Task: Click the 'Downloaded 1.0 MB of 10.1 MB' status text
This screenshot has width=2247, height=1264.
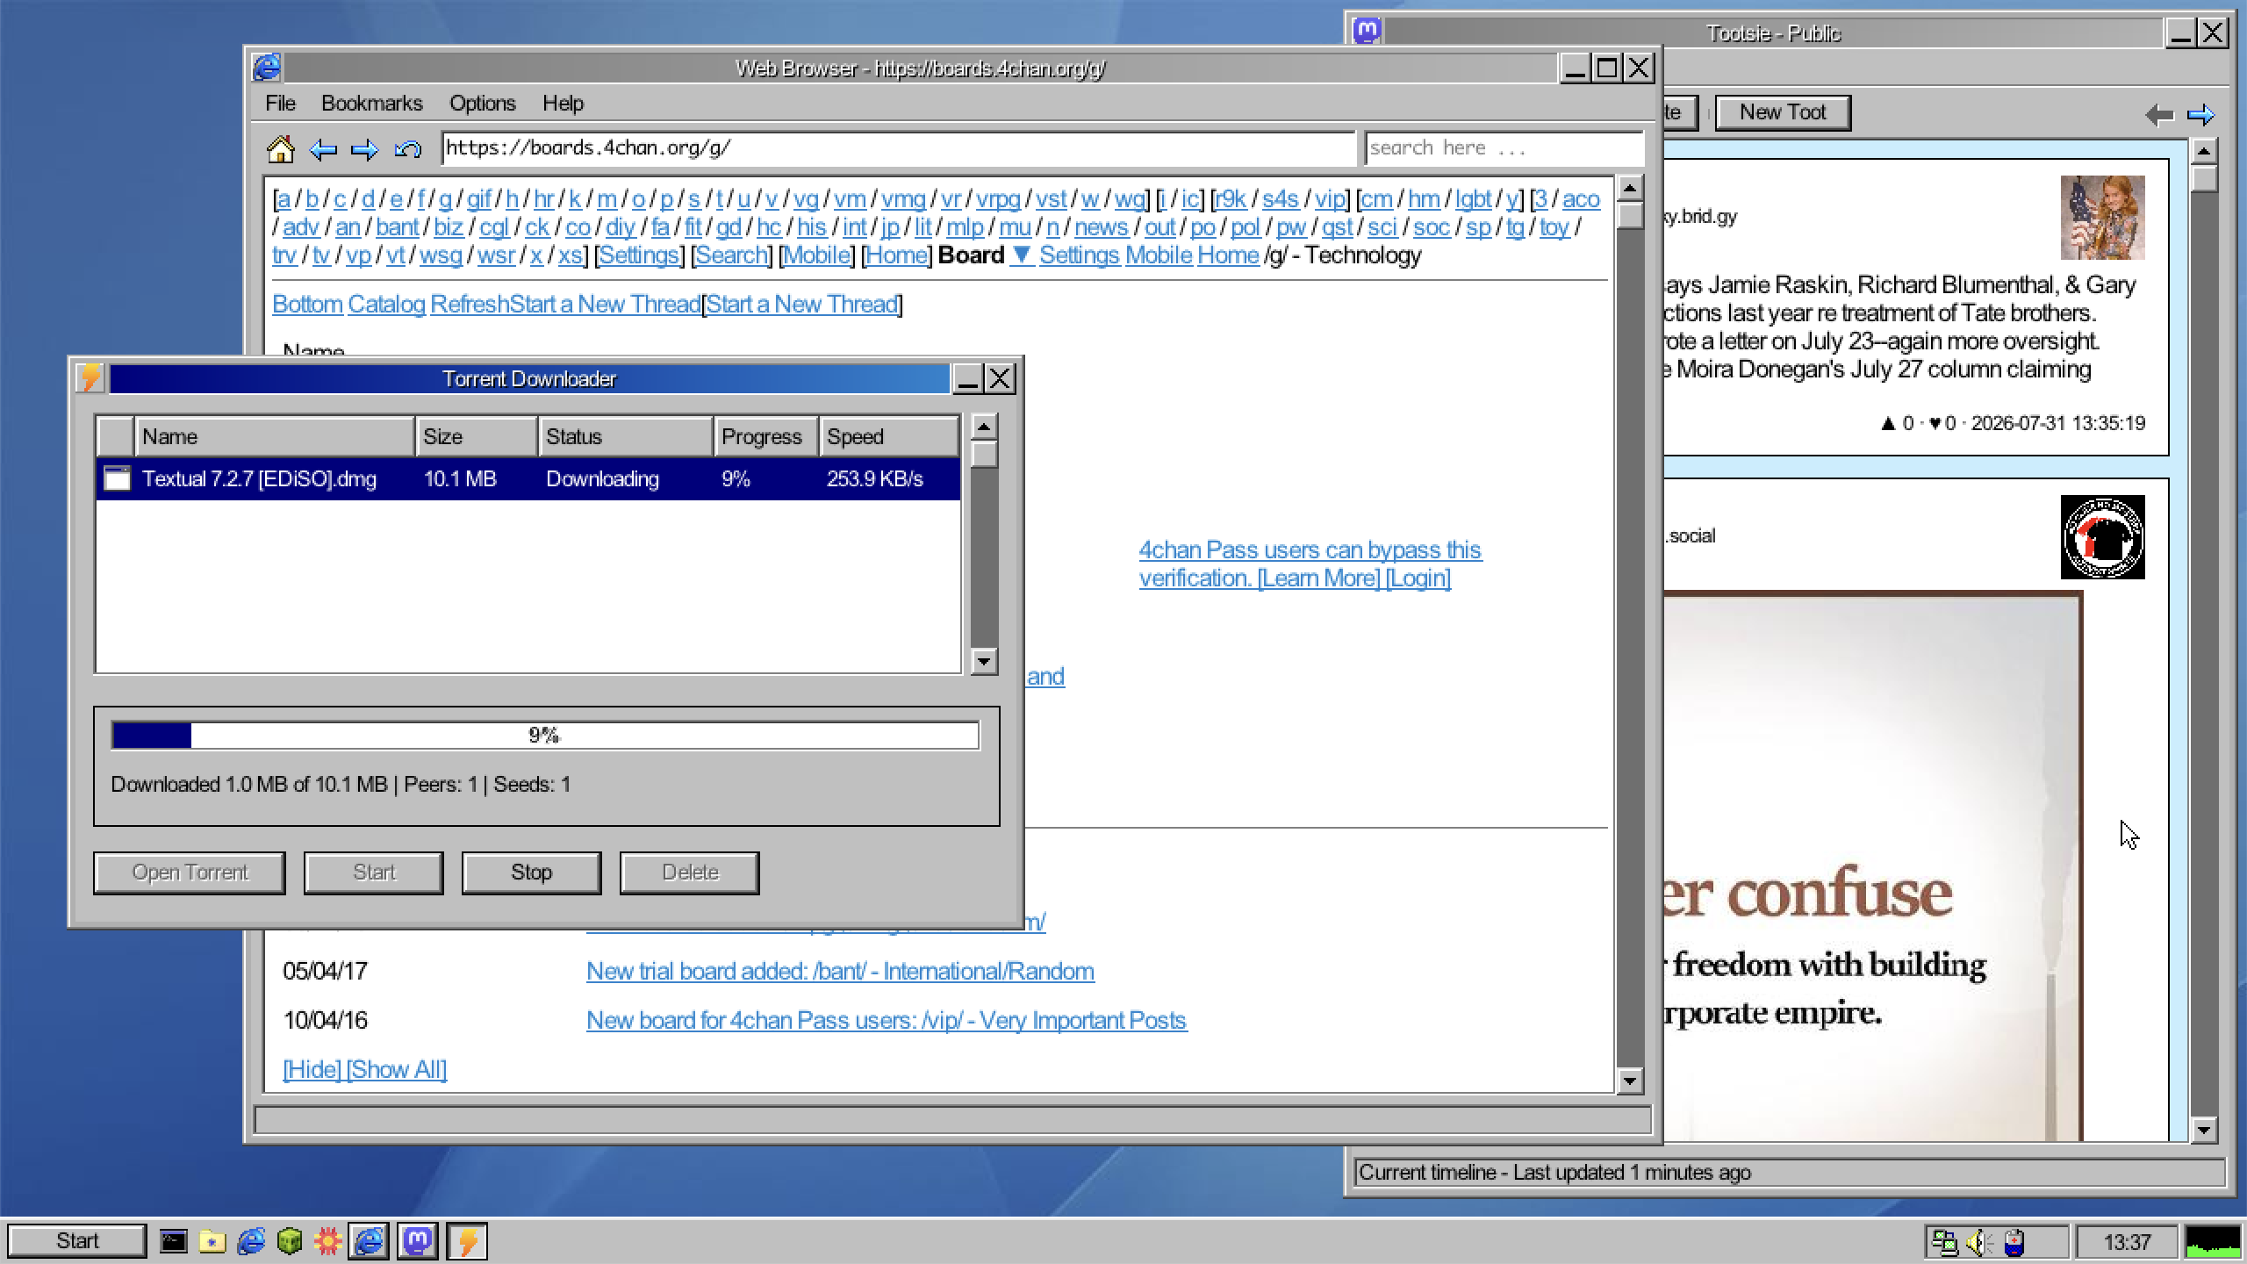Action: tap(341, 785)
